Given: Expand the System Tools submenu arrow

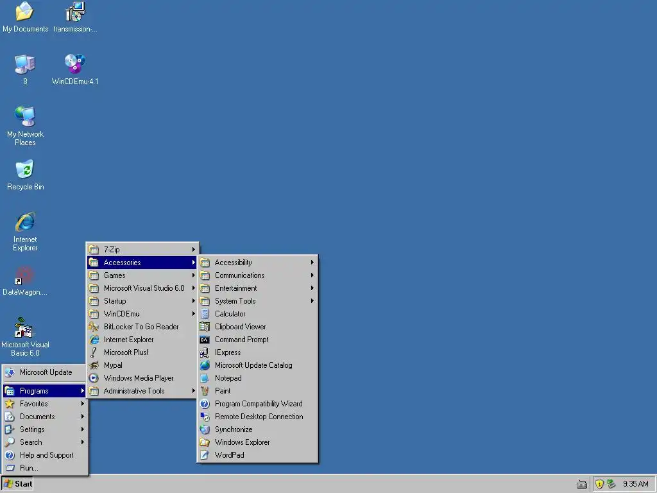Looking at the screenshot, I should coord(312,301).
